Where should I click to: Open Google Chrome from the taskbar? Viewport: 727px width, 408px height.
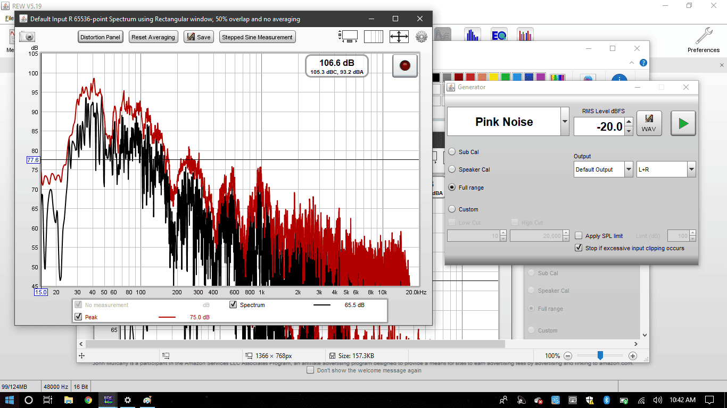88,400
